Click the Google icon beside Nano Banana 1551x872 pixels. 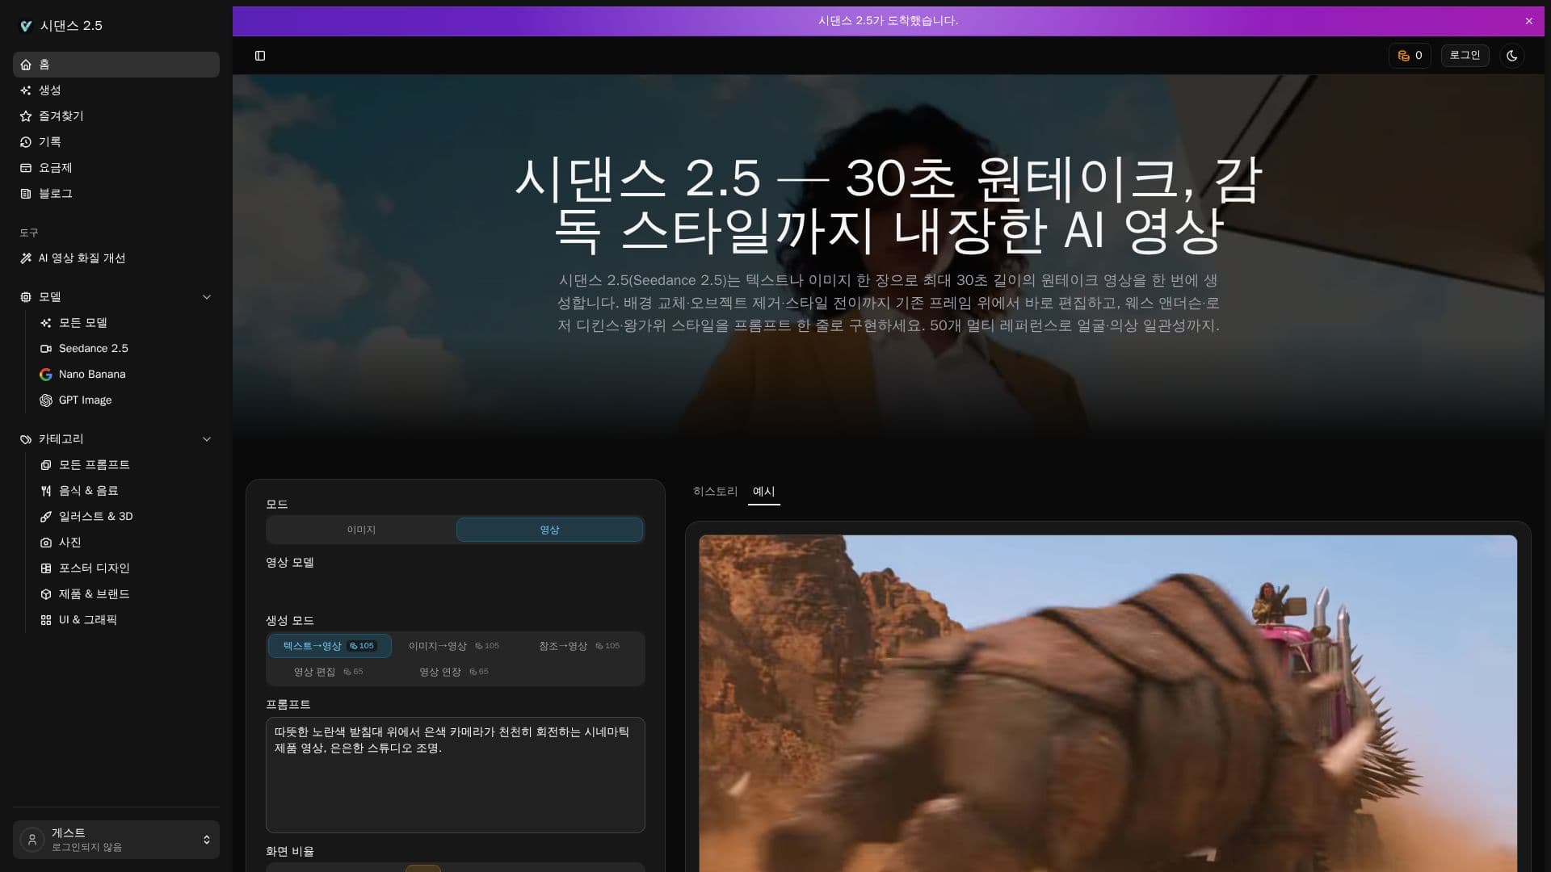coord(46,375)
